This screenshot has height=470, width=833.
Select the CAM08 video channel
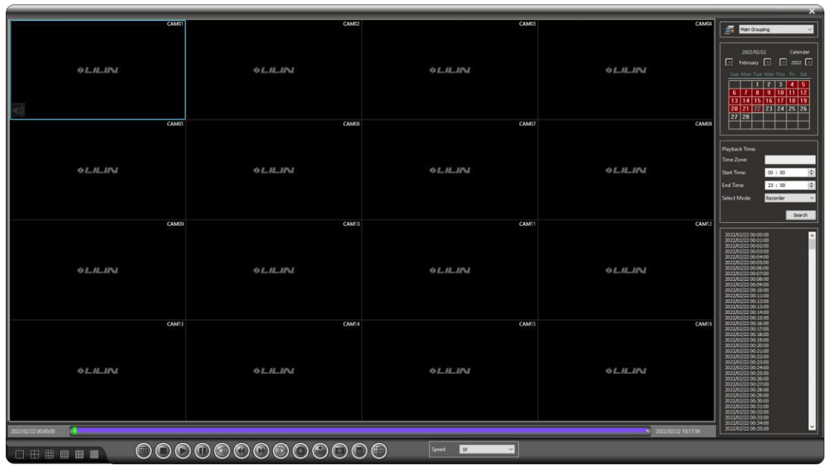(x=626, y=170)
